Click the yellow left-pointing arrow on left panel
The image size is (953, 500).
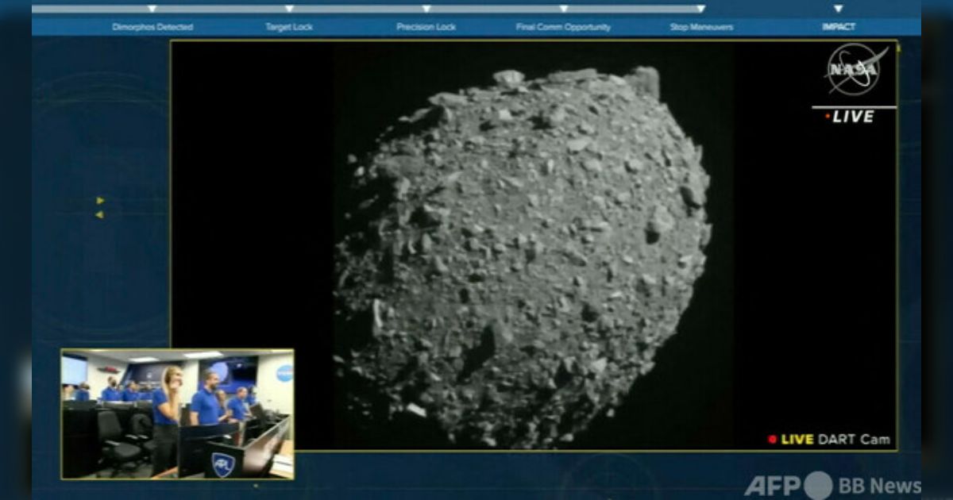click(x=100, y=214)
